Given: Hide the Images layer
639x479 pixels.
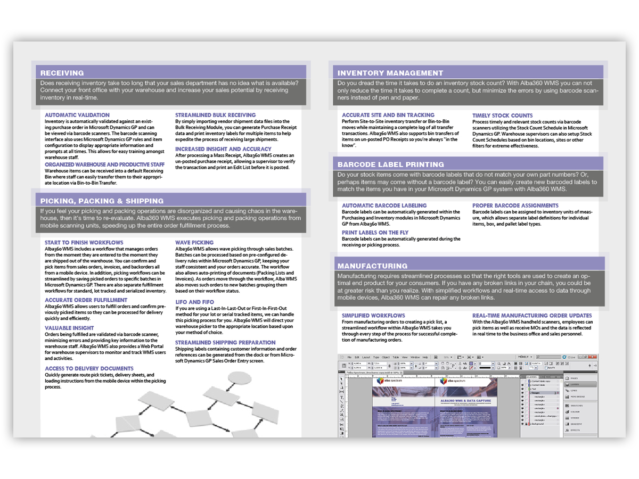Looking at the screenshot, I should pos(522,393).
